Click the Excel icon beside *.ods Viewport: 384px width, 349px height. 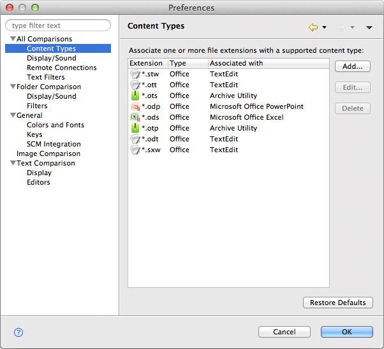135,117
